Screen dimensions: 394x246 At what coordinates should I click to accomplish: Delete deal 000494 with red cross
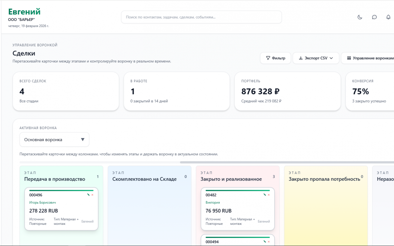coord(269,242)
